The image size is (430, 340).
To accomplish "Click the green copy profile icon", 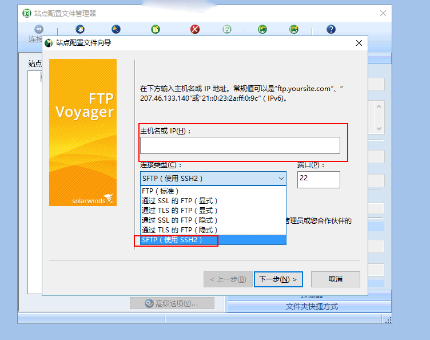I will pos(156,29).
